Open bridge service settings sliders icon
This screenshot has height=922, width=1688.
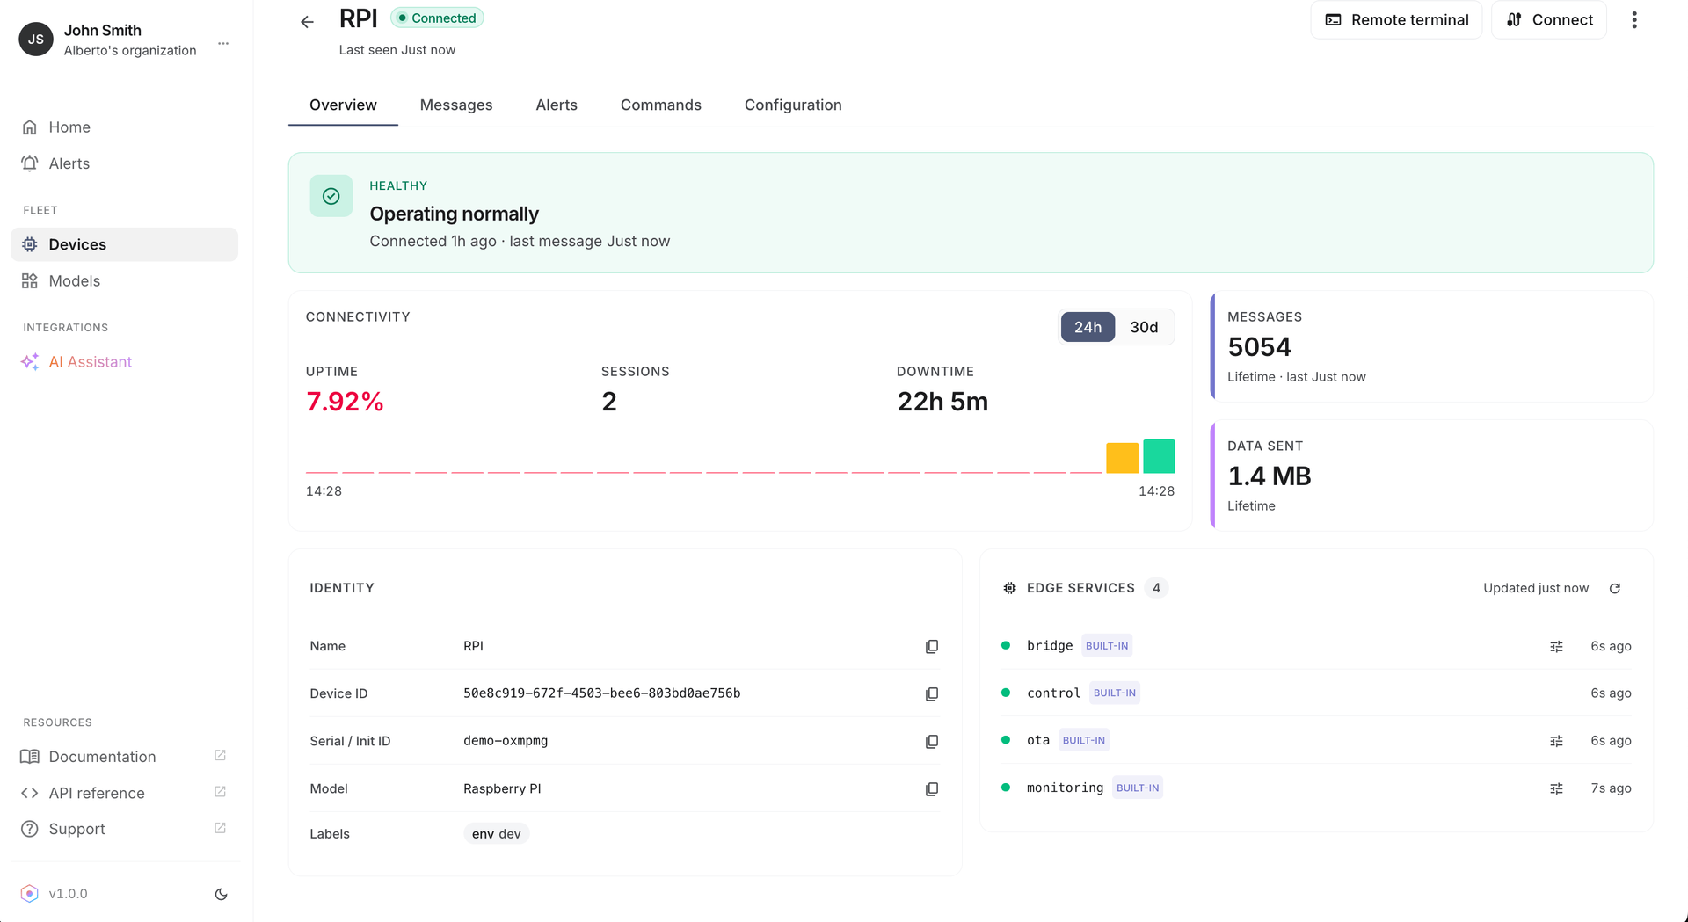(1556, 646)
